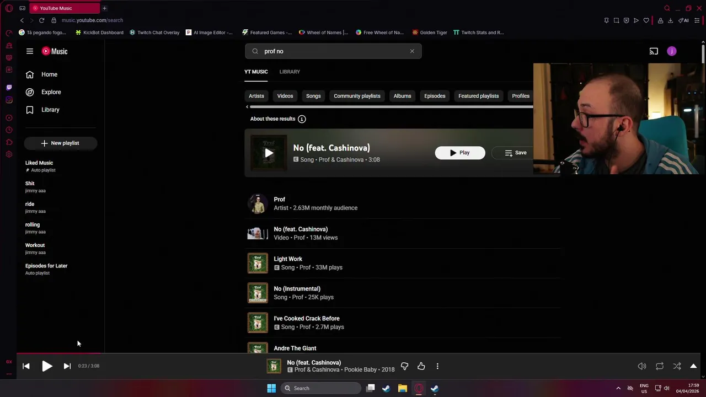The height and width of the screenshot is (397, 706).
Task: Open Wheel of Names bookmark
Action: click(x=324, y=33)
